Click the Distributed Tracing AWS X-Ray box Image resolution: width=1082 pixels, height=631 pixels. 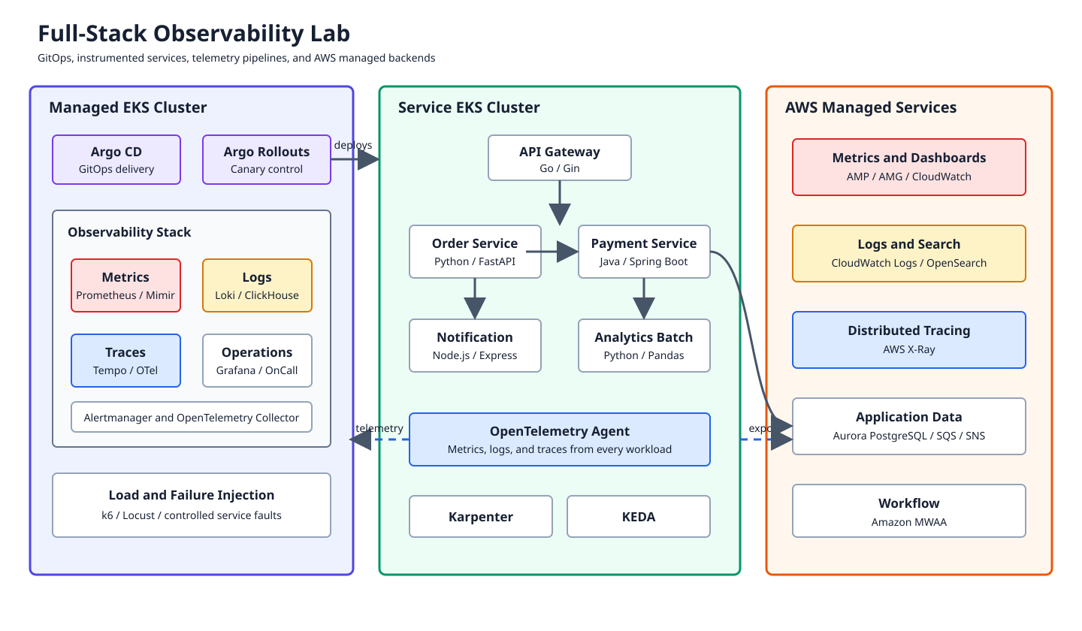point(909,340)
